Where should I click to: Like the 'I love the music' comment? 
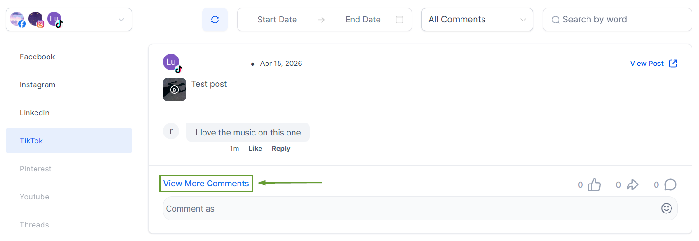coord(255,149)
